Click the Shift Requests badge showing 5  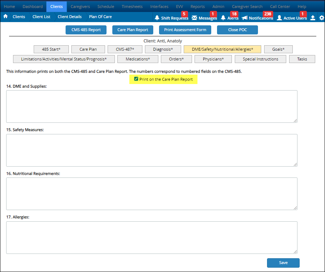184,14
